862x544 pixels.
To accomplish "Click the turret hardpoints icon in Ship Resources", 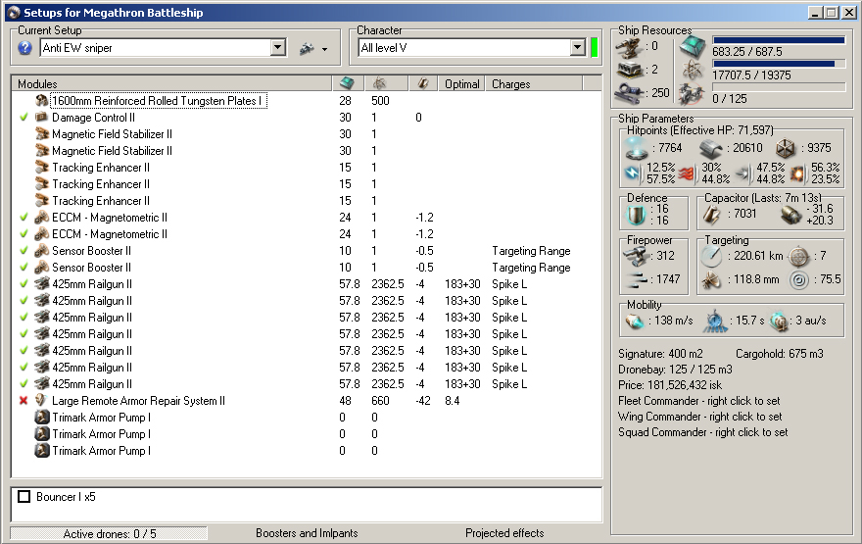I will (628, 47).
